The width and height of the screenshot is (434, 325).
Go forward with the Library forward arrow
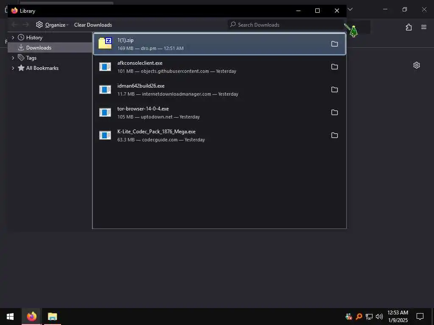(25, 25)
